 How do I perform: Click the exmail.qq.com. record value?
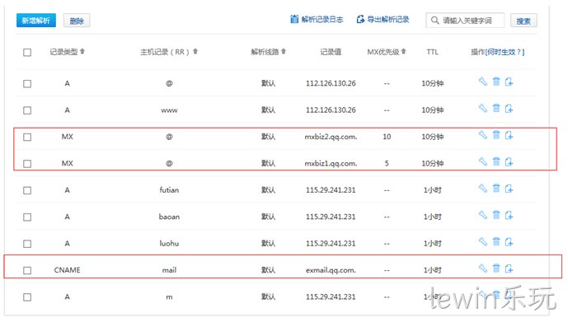pos(331,270)
